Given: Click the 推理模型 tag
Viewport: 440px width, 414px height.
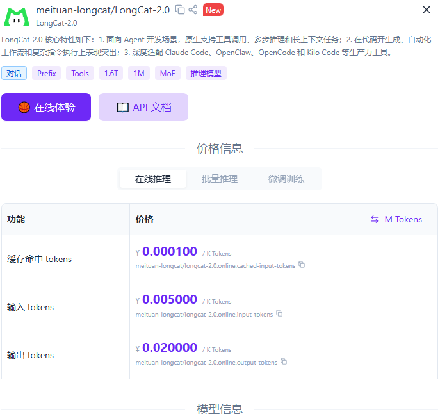Looking at the screenshot, I should (206, 73).
